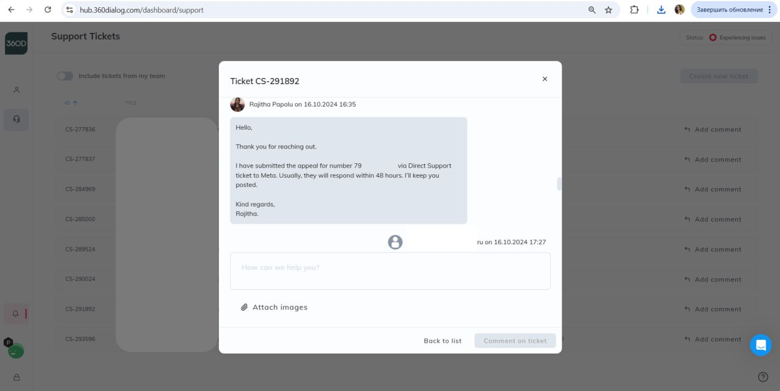Viewport: 780px width, 391px height.
Task: Open the Intercom chat bubble
Action: 760,345
